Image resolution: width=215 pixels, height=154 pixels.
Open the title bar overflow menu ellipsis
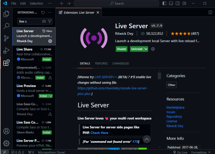point(50,3)
